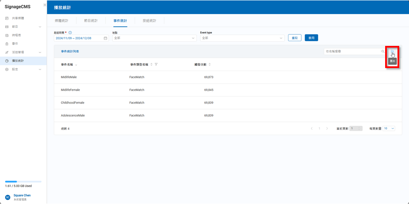The height and width of the screenshot is (204, 409).
Task: Switch to the 媒體統計 tab
Action: click(x=62, y=20)
